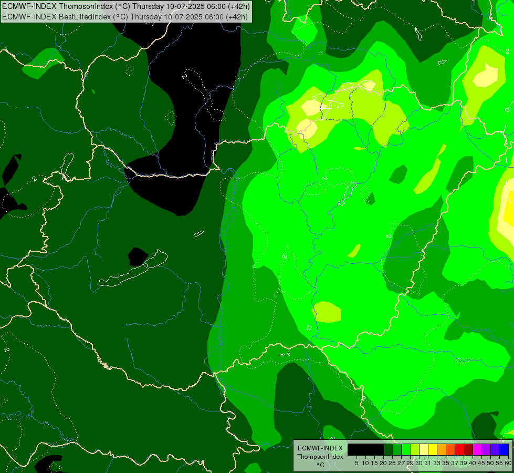Click legend tick value 35
Screen dimensions: 514x473
tap(446, 463)
